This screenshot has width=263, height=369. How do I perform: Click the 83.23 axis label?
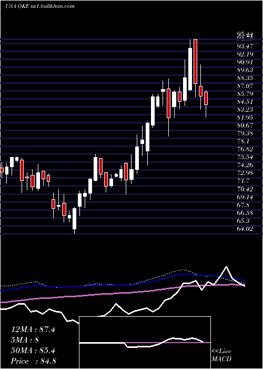tap(245, 110)
